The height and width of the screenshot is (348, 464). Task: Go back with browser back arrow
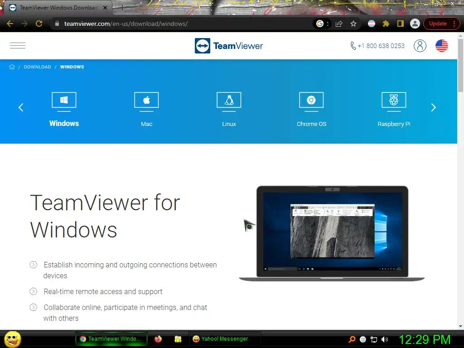click(x=10, y=24)
